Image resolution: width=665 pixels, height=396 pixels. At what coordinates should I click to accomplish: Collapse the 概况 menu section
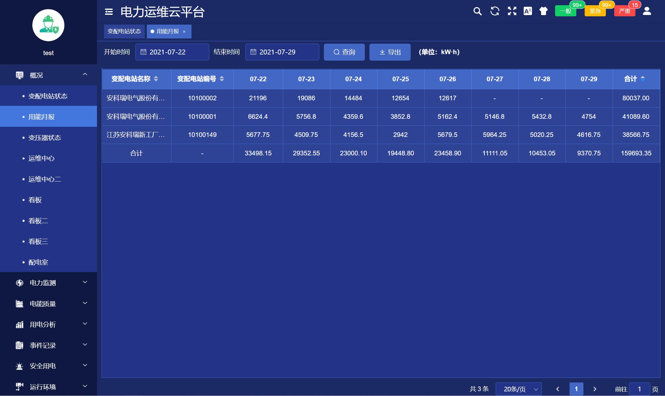85,75
